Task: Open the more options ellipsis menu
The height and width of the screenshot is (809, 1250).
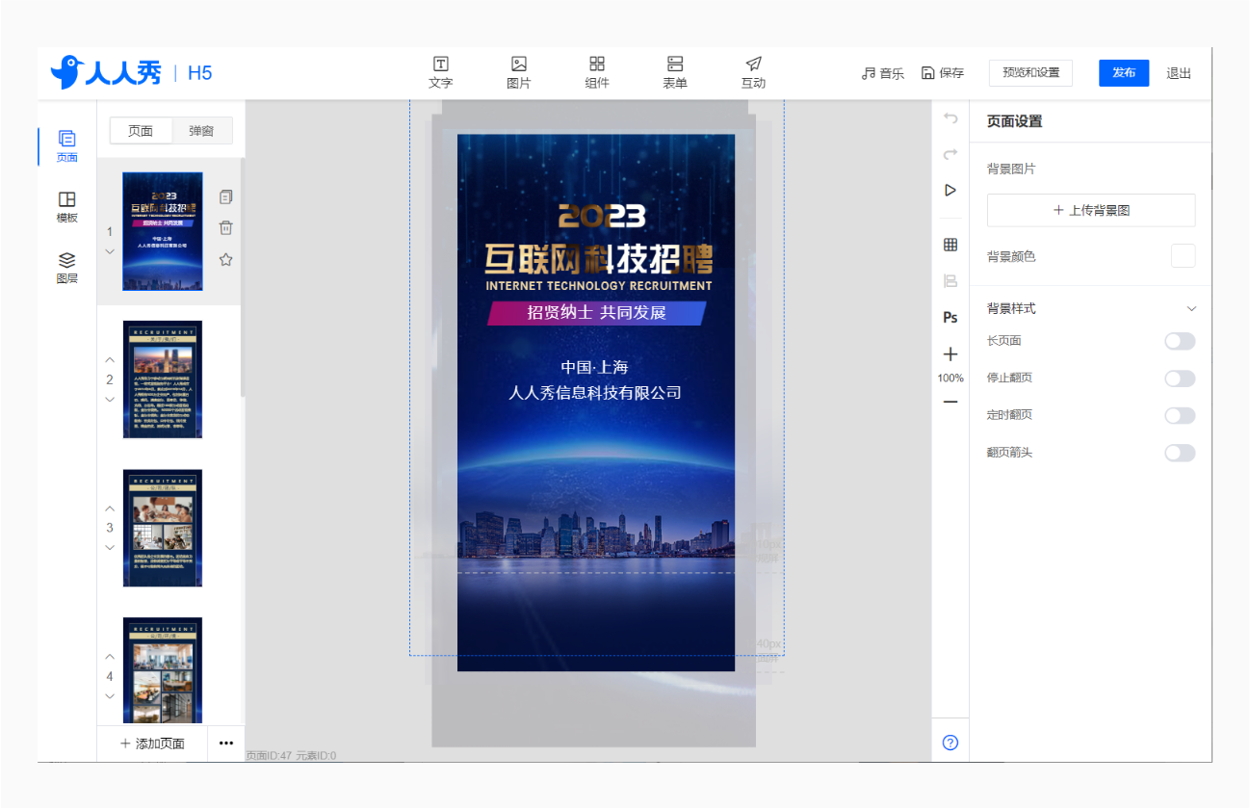Action: coord(226,743)
